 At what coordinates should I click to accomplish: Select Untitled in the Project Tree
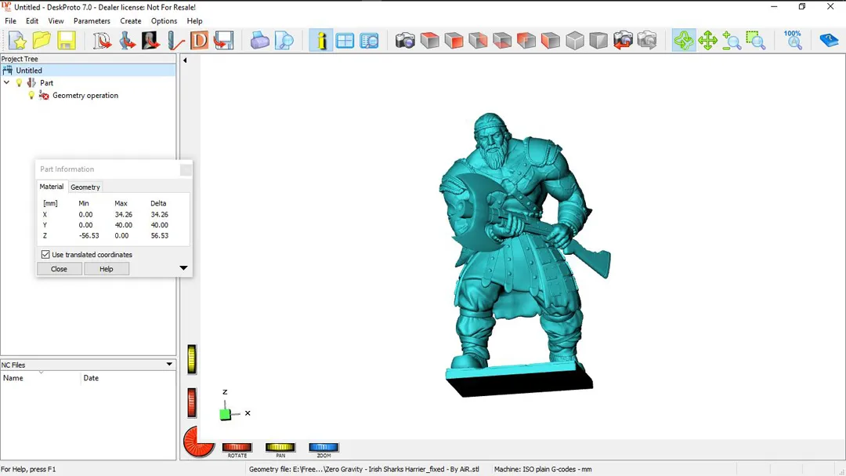coord(29,71)
